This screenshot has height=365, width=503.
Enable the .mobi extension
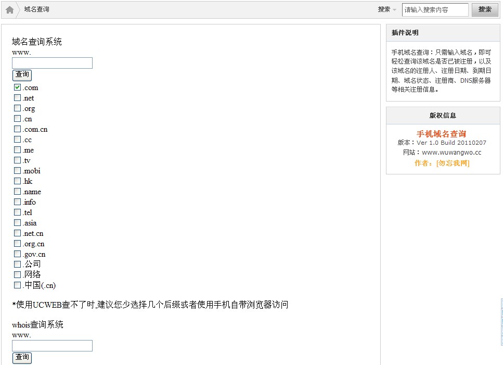pos(17,171)
